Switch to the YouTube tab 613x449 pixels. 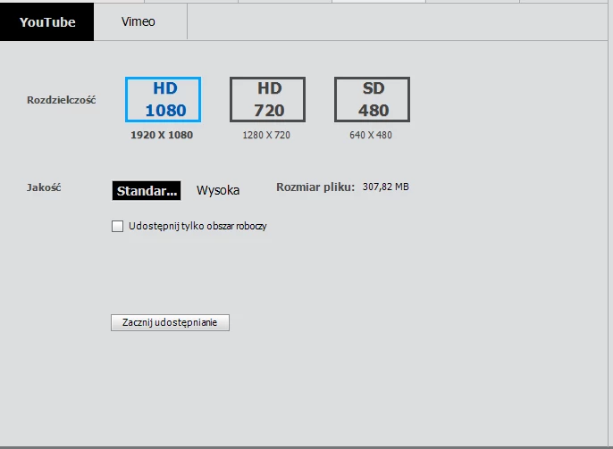(46, 21)
